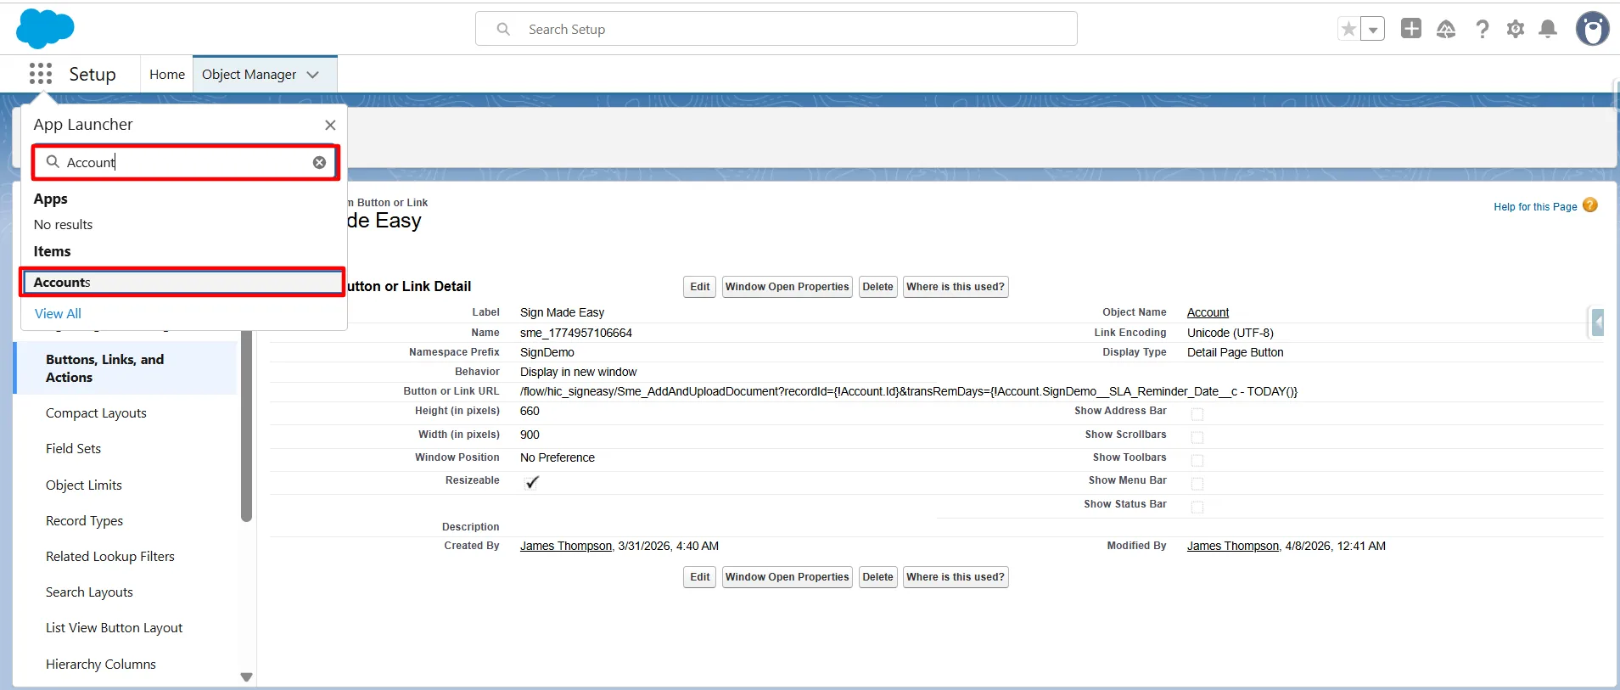1620x690 pixels.
Task: Click the top Window Open Properties button
Action: pyautogui.click(x=787, y=287)
